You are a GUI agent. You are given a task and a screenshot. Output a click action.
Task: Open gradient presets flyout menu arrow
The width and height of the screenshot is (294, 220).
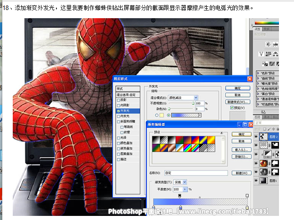222,133
